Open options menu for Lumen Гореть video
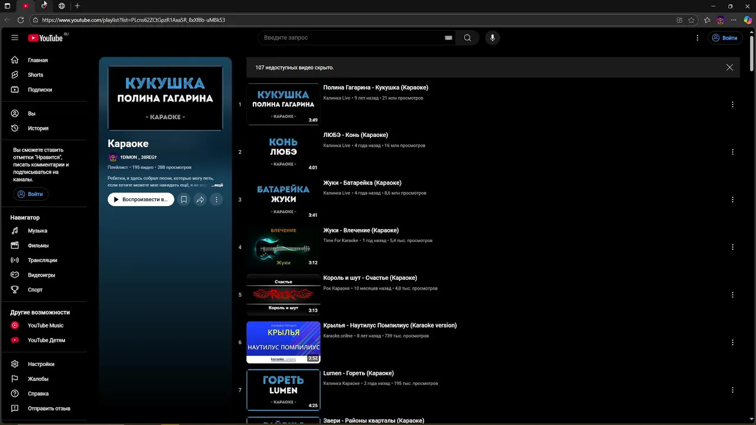756x425 pixels. pos(732,390)
